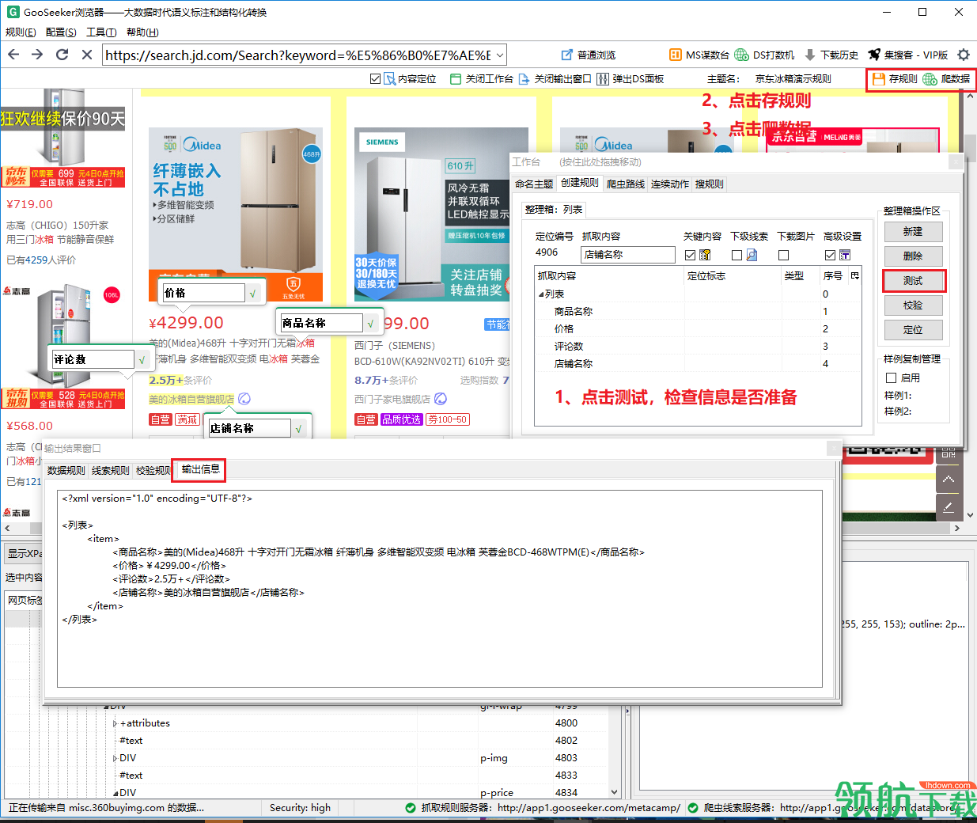The image size is (977, 823).
Task: Open the 规则(E) menu
Action: [21, 32]
